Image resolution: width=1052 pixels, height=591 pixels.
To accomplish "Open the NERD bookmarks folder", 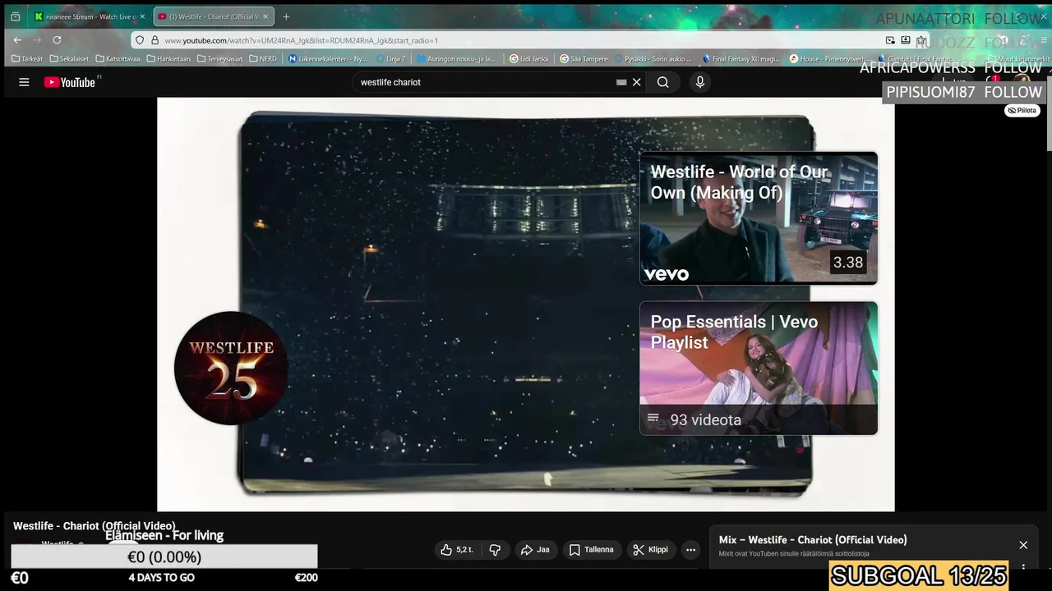I will tap(263, 59).
